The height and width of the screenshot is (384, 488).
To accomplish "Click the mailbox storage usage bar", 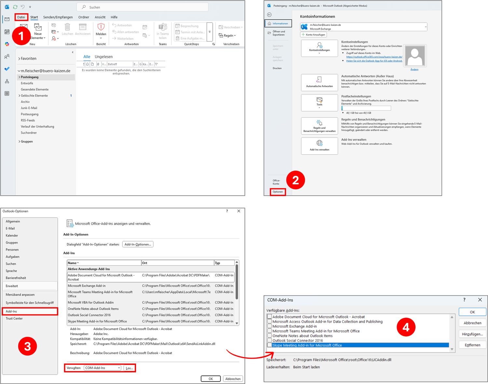I will (366, 108).
